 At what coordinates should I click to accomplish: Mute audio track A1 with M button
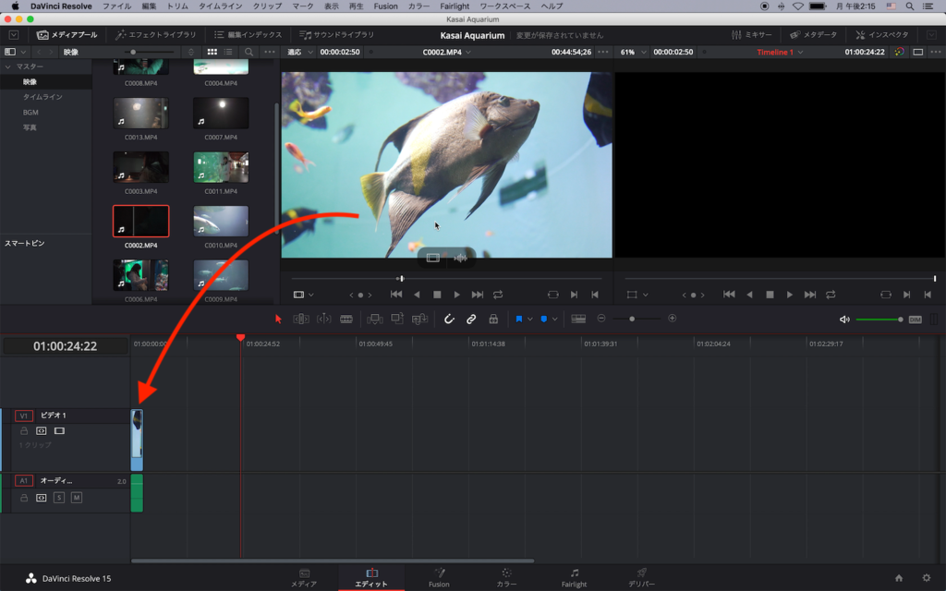click(x=77, y=498)
